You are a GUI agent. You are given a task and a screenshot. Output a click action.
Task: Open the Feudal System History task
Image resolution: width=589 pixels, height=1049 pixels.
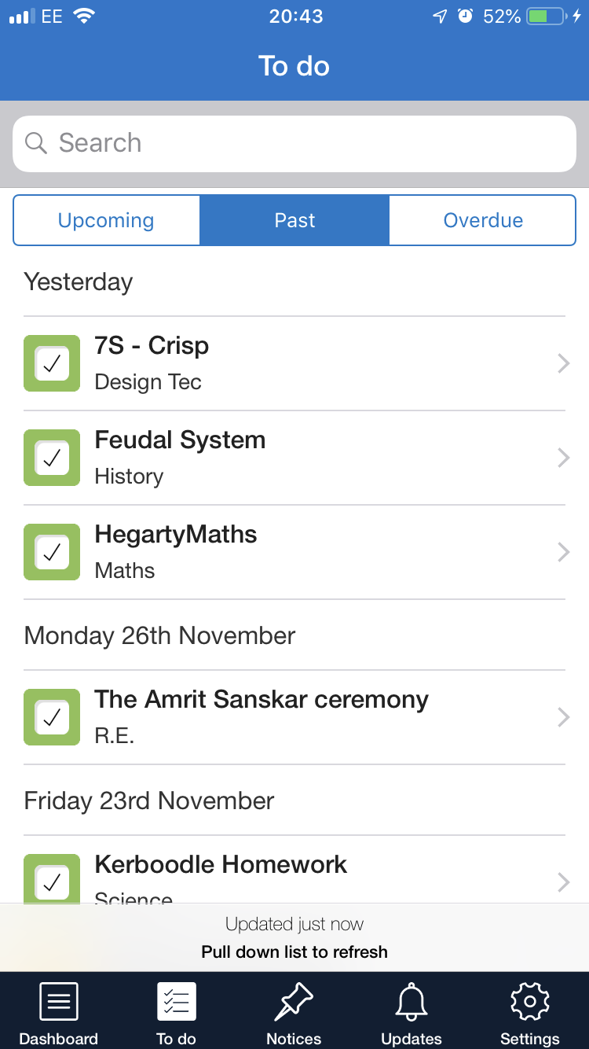(181, 457)
